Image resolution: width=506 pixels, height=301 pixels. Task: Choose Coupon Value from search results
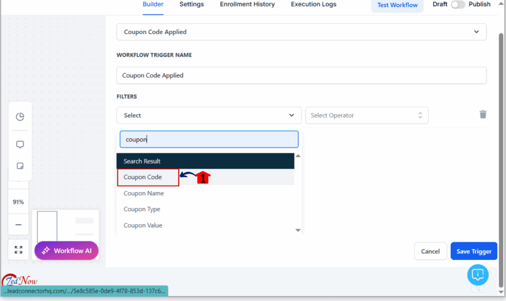point(205,226)
